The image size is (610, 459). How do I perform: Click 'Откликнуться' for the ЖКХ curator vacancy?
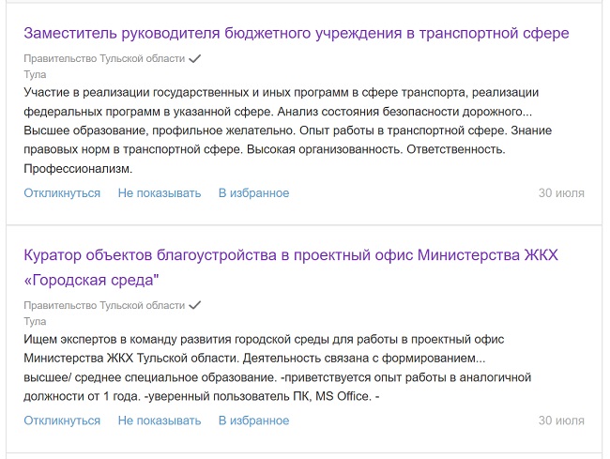point(62,421)
